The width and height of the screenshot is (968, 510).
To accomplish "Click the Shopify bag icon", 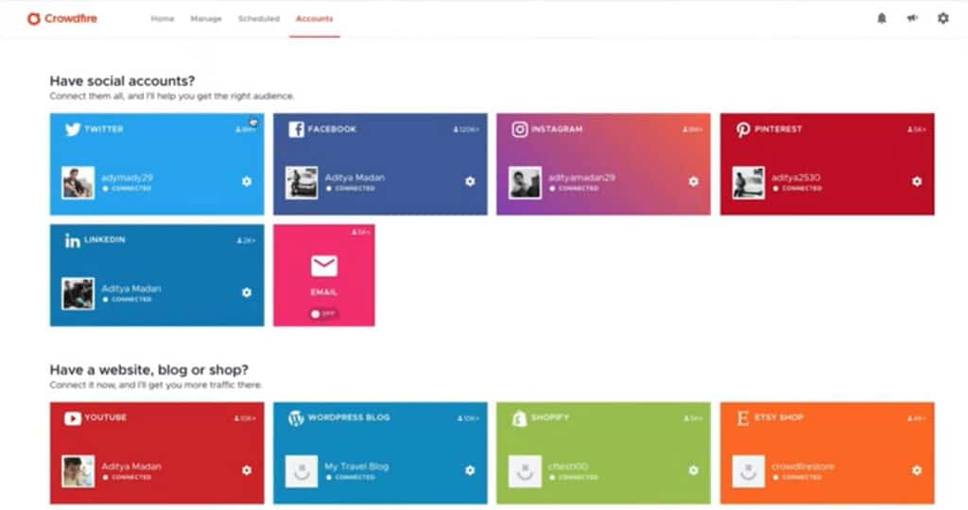I will tap(519, 418).
